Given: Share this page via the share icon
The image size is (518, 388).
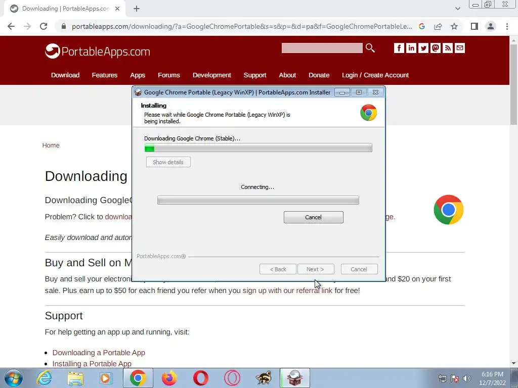Looking at the screenshot, I should 438,26.
